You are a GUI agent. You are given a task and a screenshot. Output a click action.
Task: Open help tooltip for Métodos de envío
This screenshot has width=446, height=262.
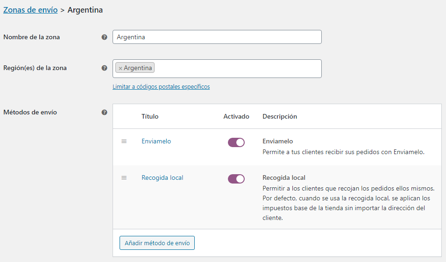click(x=105, y=113)
